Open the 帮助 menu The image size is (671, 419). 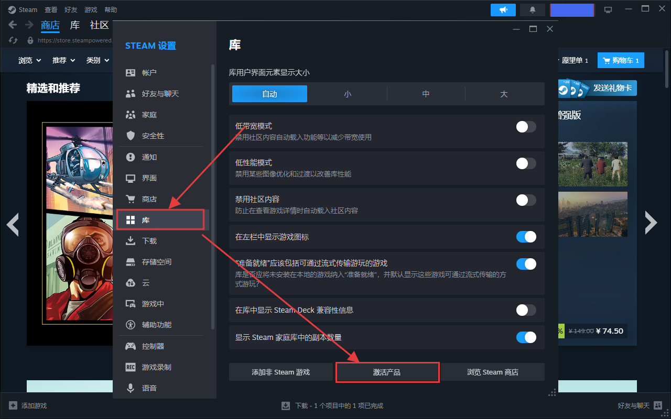[x=111, y=10]
